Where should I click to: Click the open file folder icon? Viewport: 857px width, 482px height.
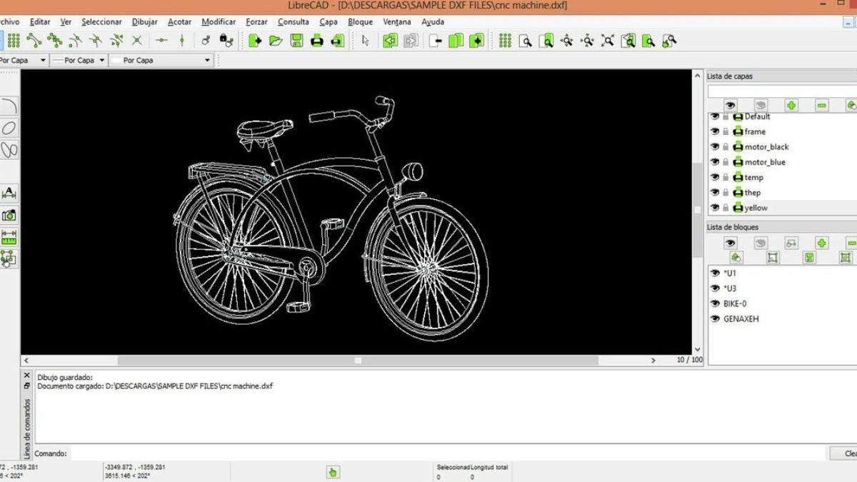click(276, 41)
